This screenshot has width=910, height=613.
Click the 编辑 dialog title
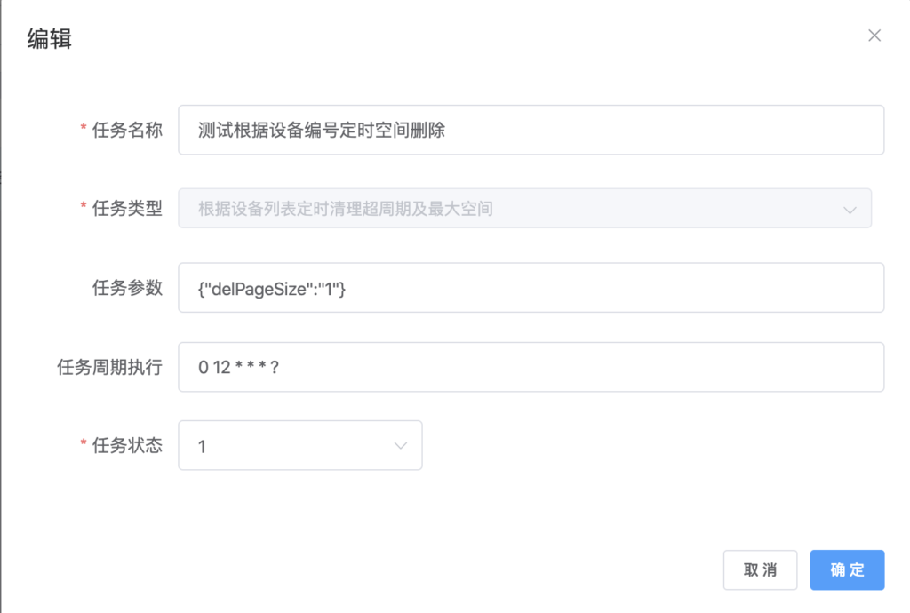tap(50, 39)
